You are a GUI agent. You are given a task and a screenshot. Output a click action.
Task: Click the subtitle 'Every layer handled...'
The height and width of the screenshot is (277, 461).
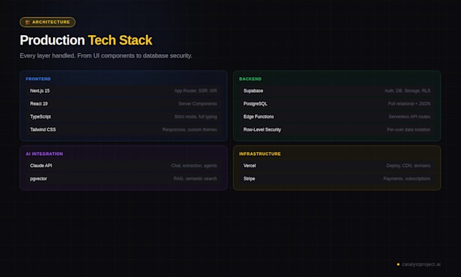click(x=106, y=56)
